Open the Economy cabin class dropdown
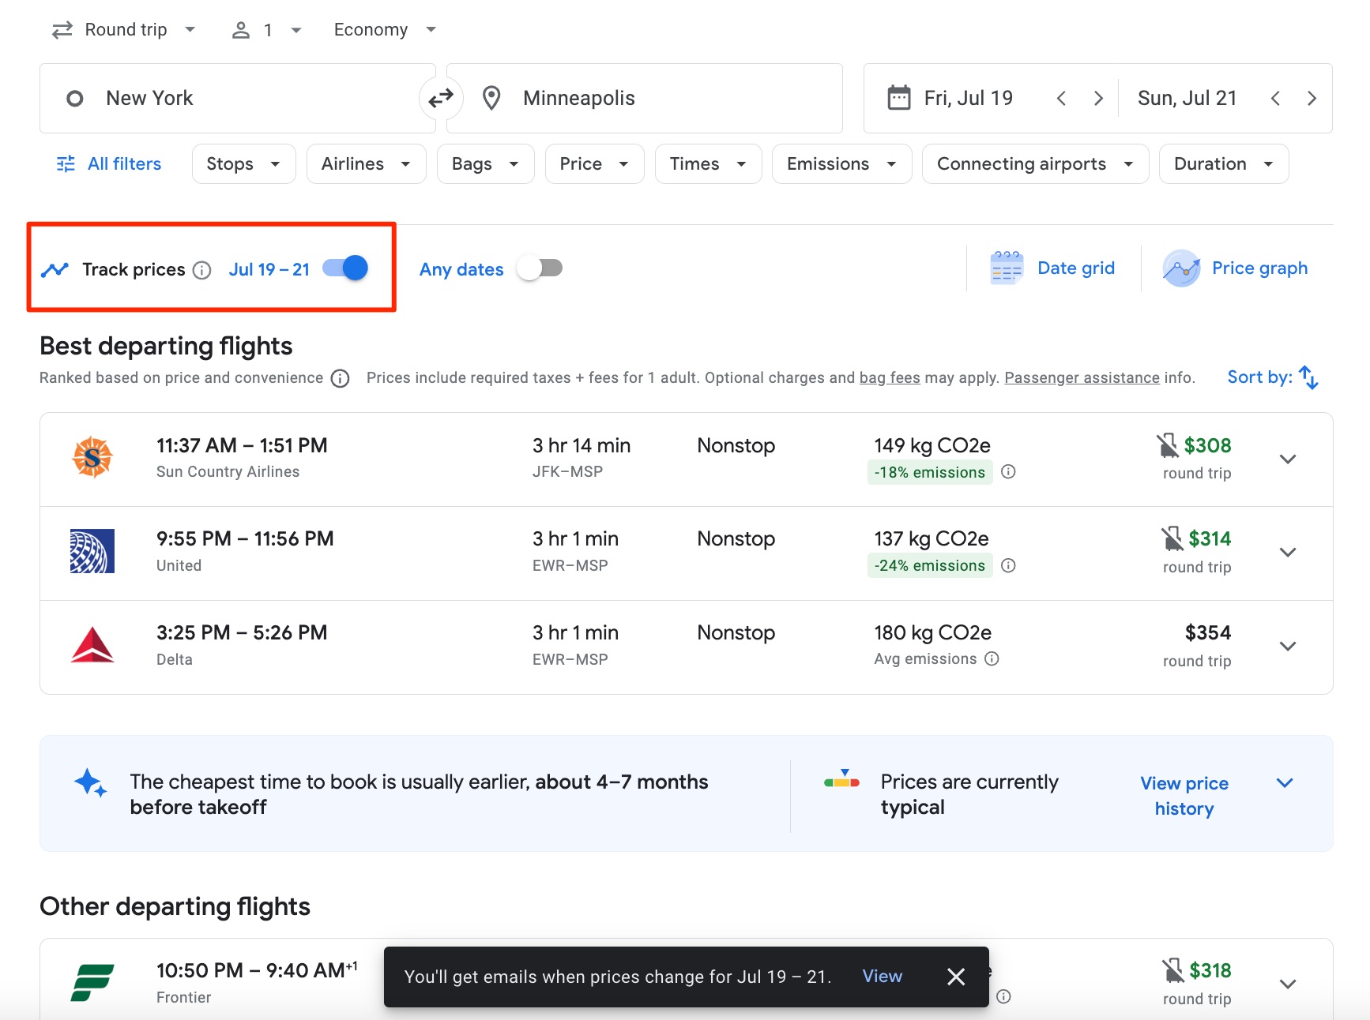The image size is (1370, 1020). tap(383, 29)
